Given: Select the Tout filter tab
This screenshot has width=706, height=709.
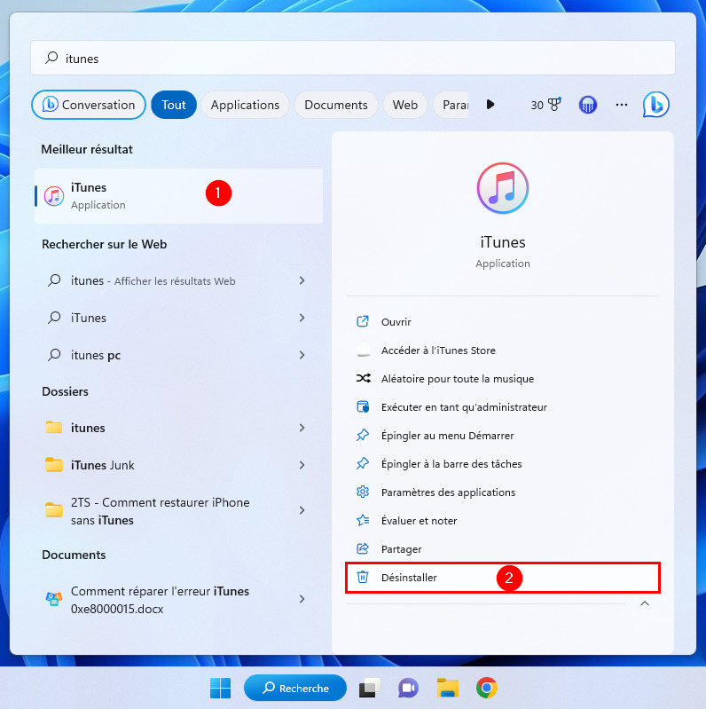Looking at the screenshot, I should pyautogui.click(x=174, y=105).
